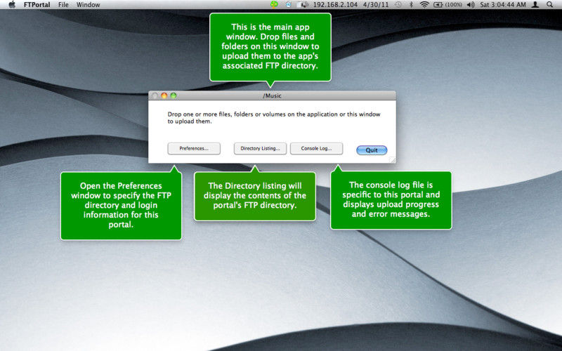Open the volume control in menu bar
This screenshot has height=351, width=562.
[x=471, y=5]
